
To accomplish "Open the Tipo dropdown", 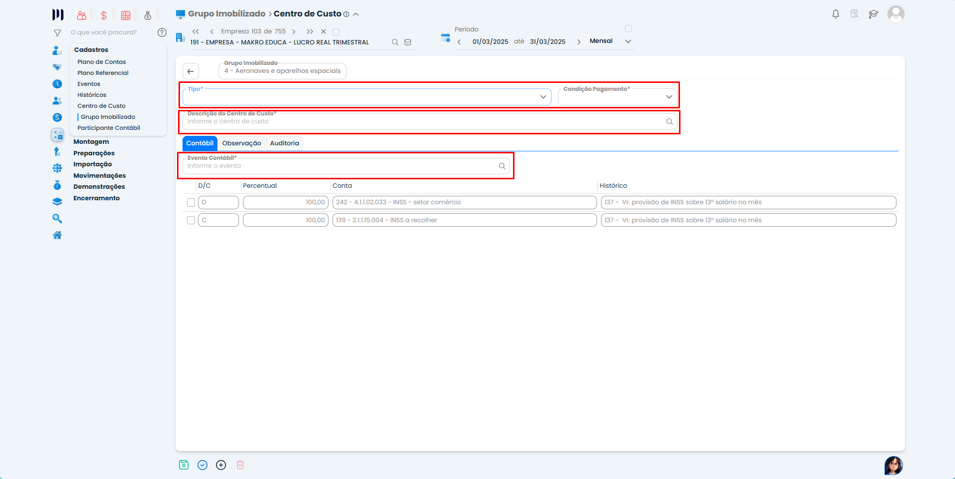I will [x=366, y=97].
